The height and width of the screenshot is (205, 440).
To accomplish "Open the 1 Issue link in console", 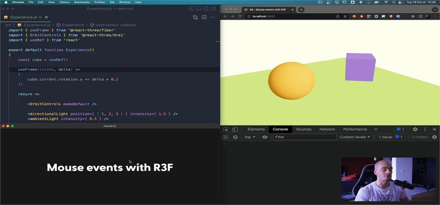I will (x=391, y=137).
